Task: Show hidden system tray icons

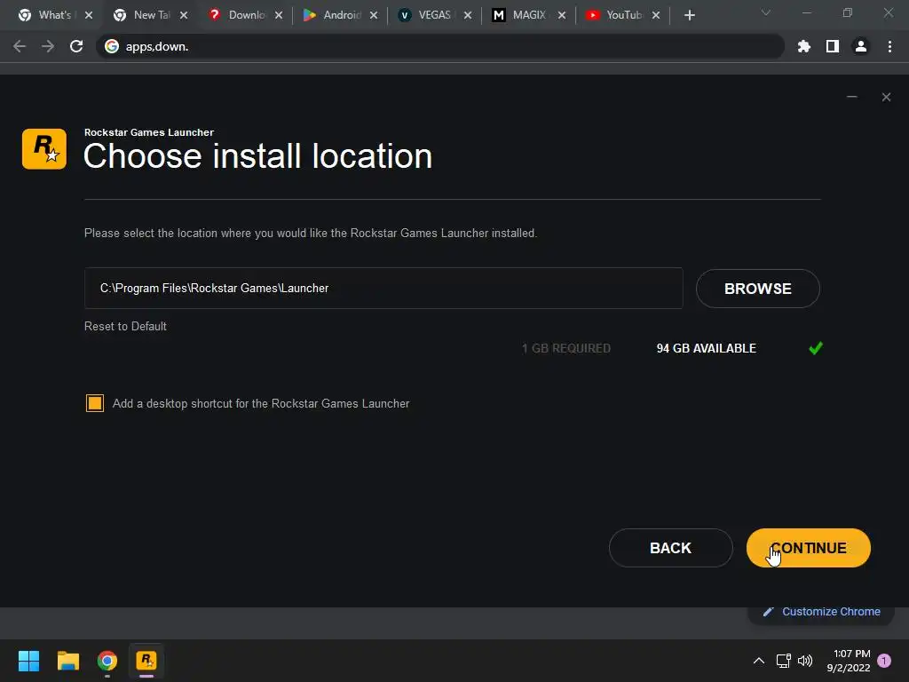Action: [758, 661]
